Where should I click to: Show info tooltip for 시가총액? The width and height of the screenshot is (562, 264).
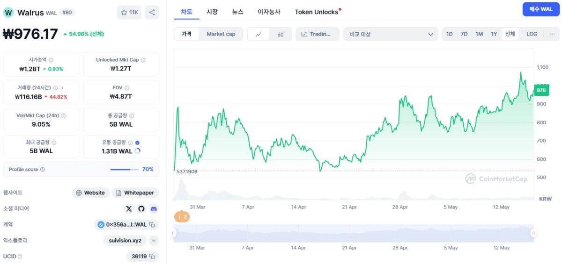tap(51, 60)
